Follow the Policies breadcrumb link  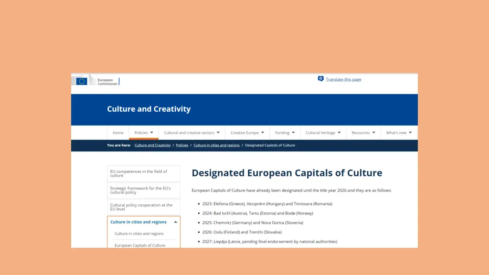(x=182, y=145)
